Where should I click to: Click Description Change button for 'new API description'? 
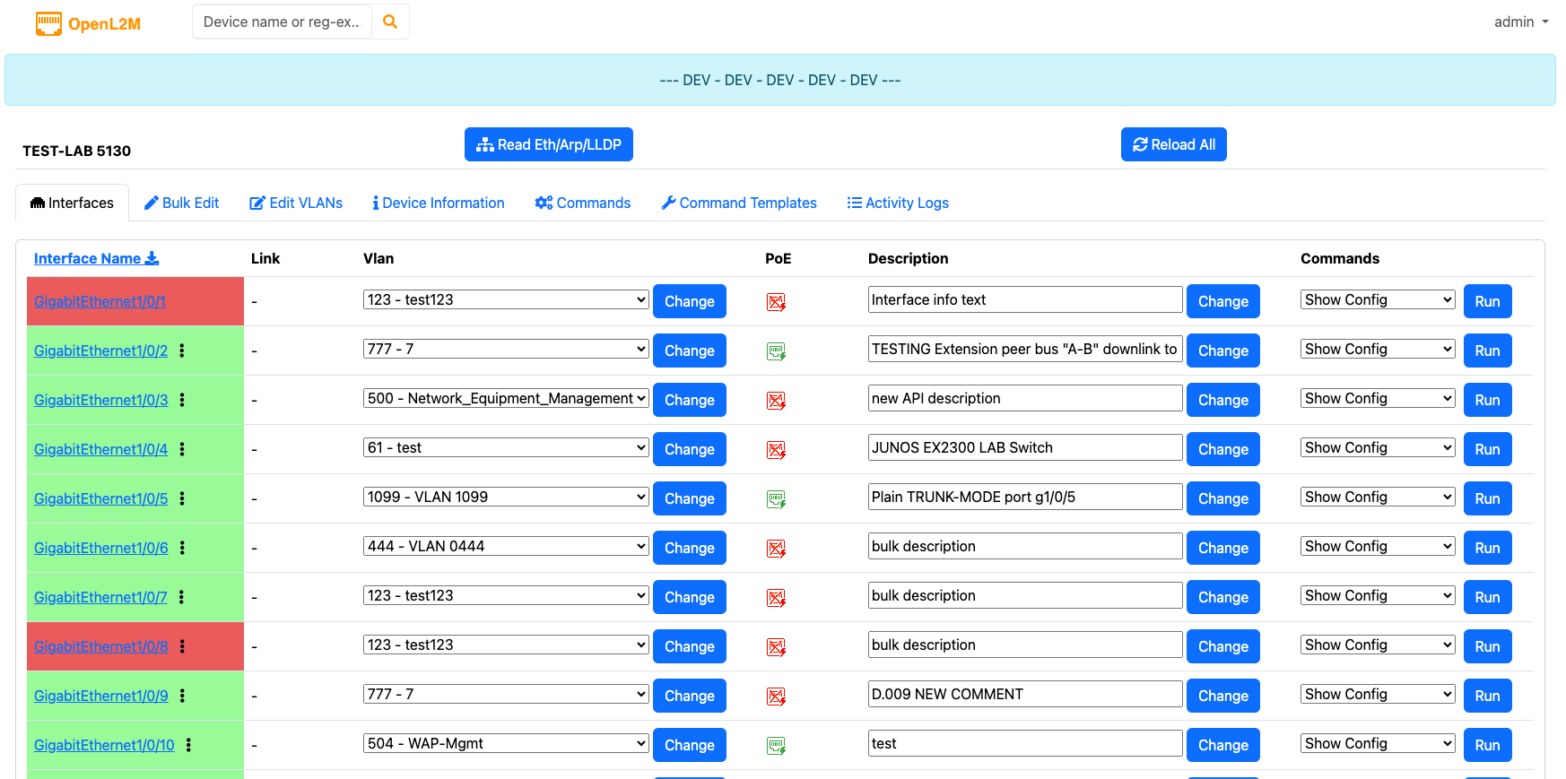[1223, 400]
